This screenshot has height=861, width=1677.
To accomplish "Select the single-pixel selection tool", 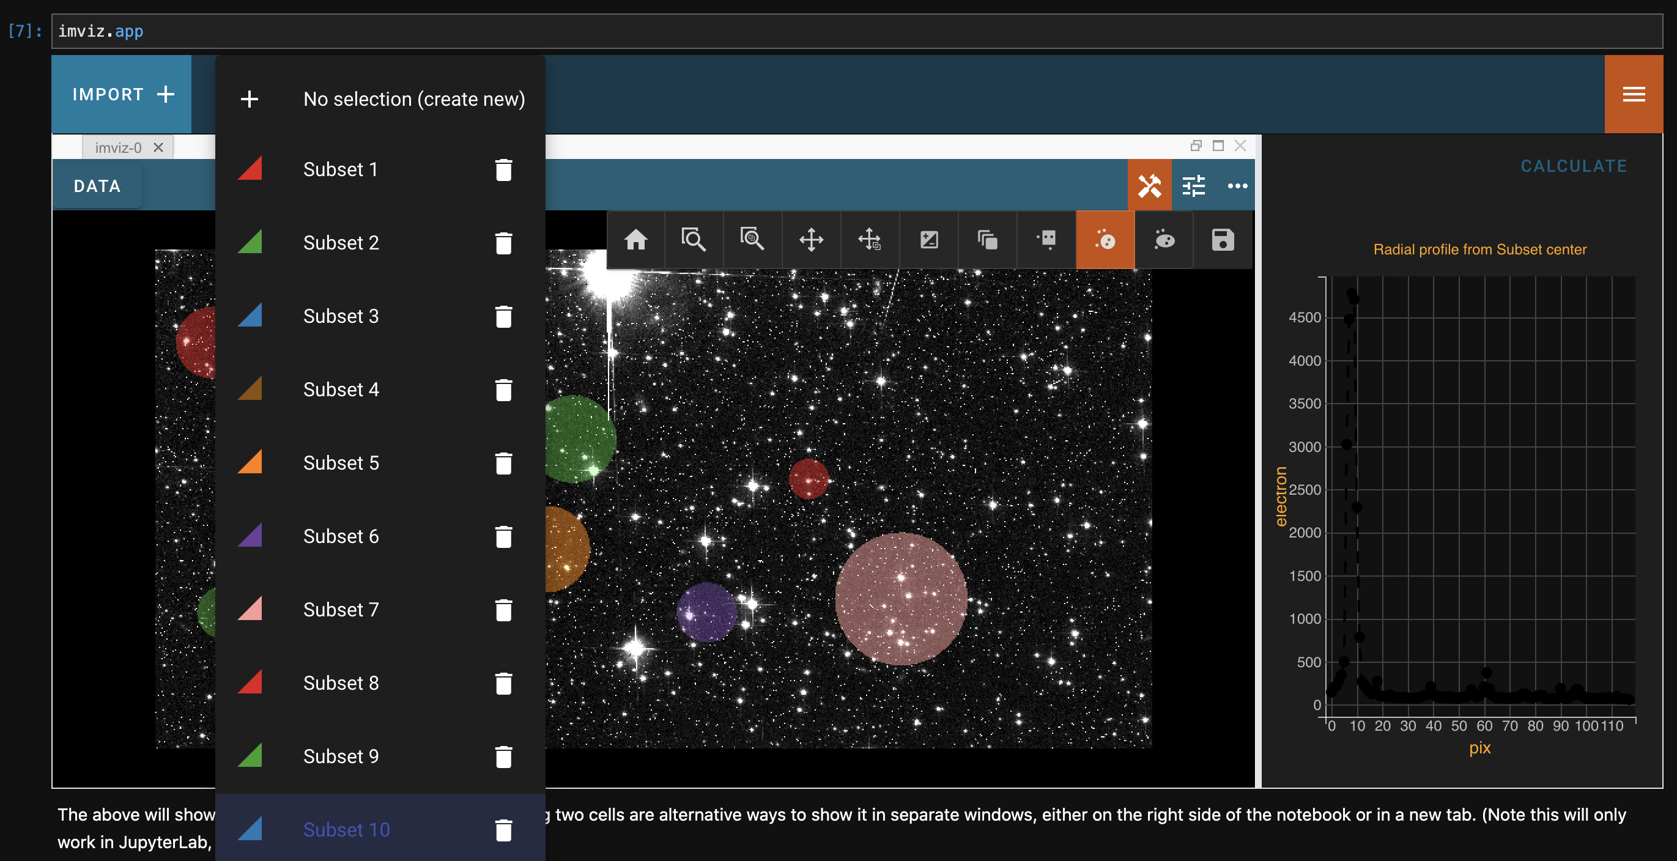I will pyautogui.click(x=1045, y=240).
